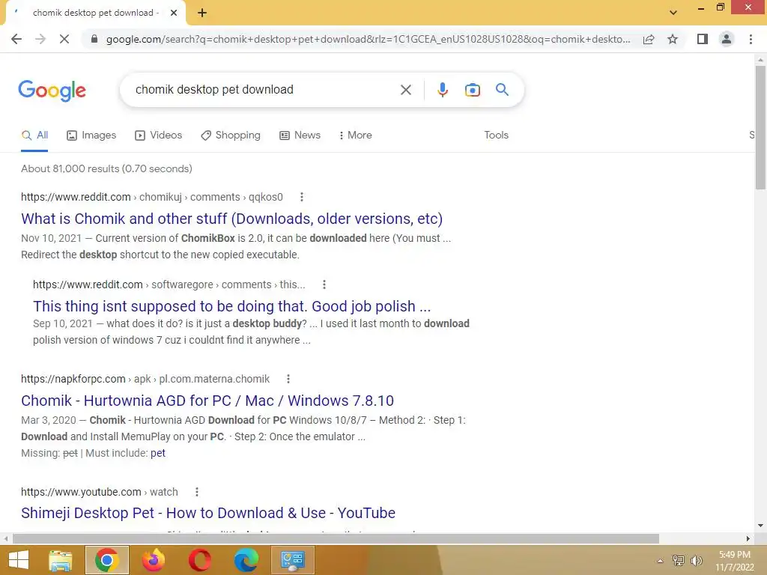Bookmark this page with the star icon
Image resolution: width=767 pixels, height=575 pixels.
(673, 39)
